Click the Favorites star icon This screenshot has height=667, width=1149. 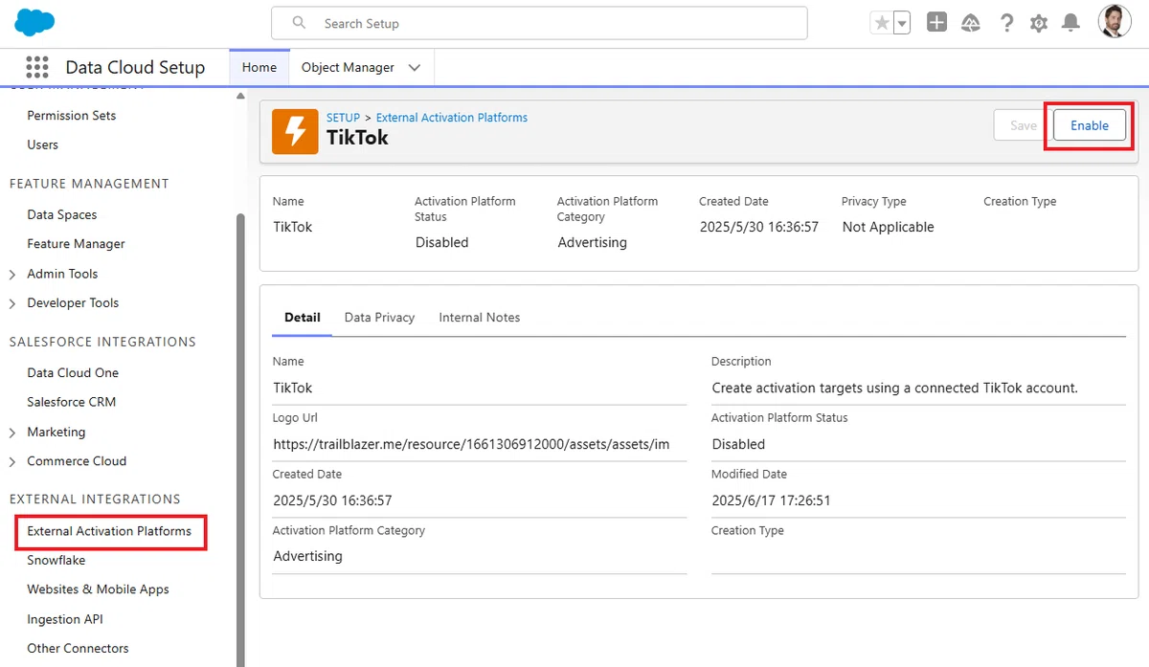(882, 23)
